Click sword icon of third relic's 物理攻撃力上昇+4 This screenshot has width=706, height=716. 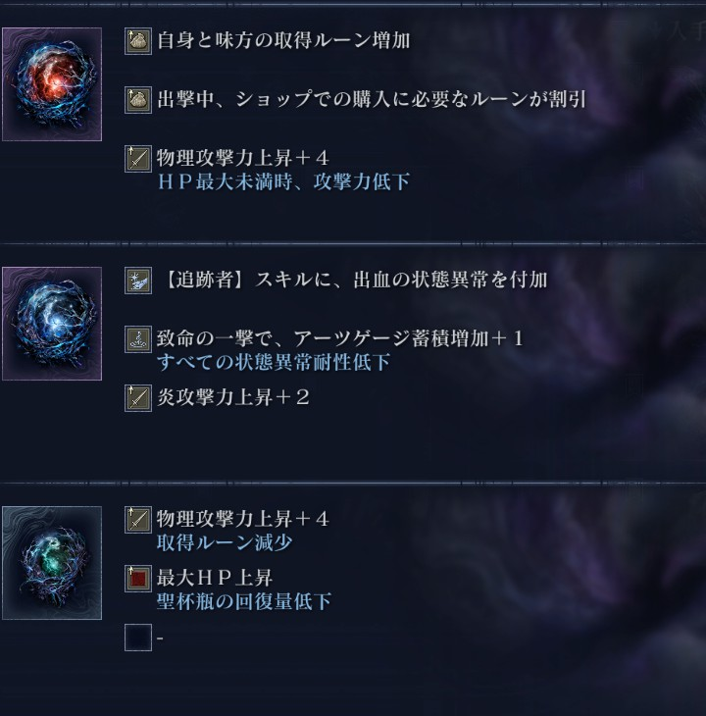(x=138, y=520)
